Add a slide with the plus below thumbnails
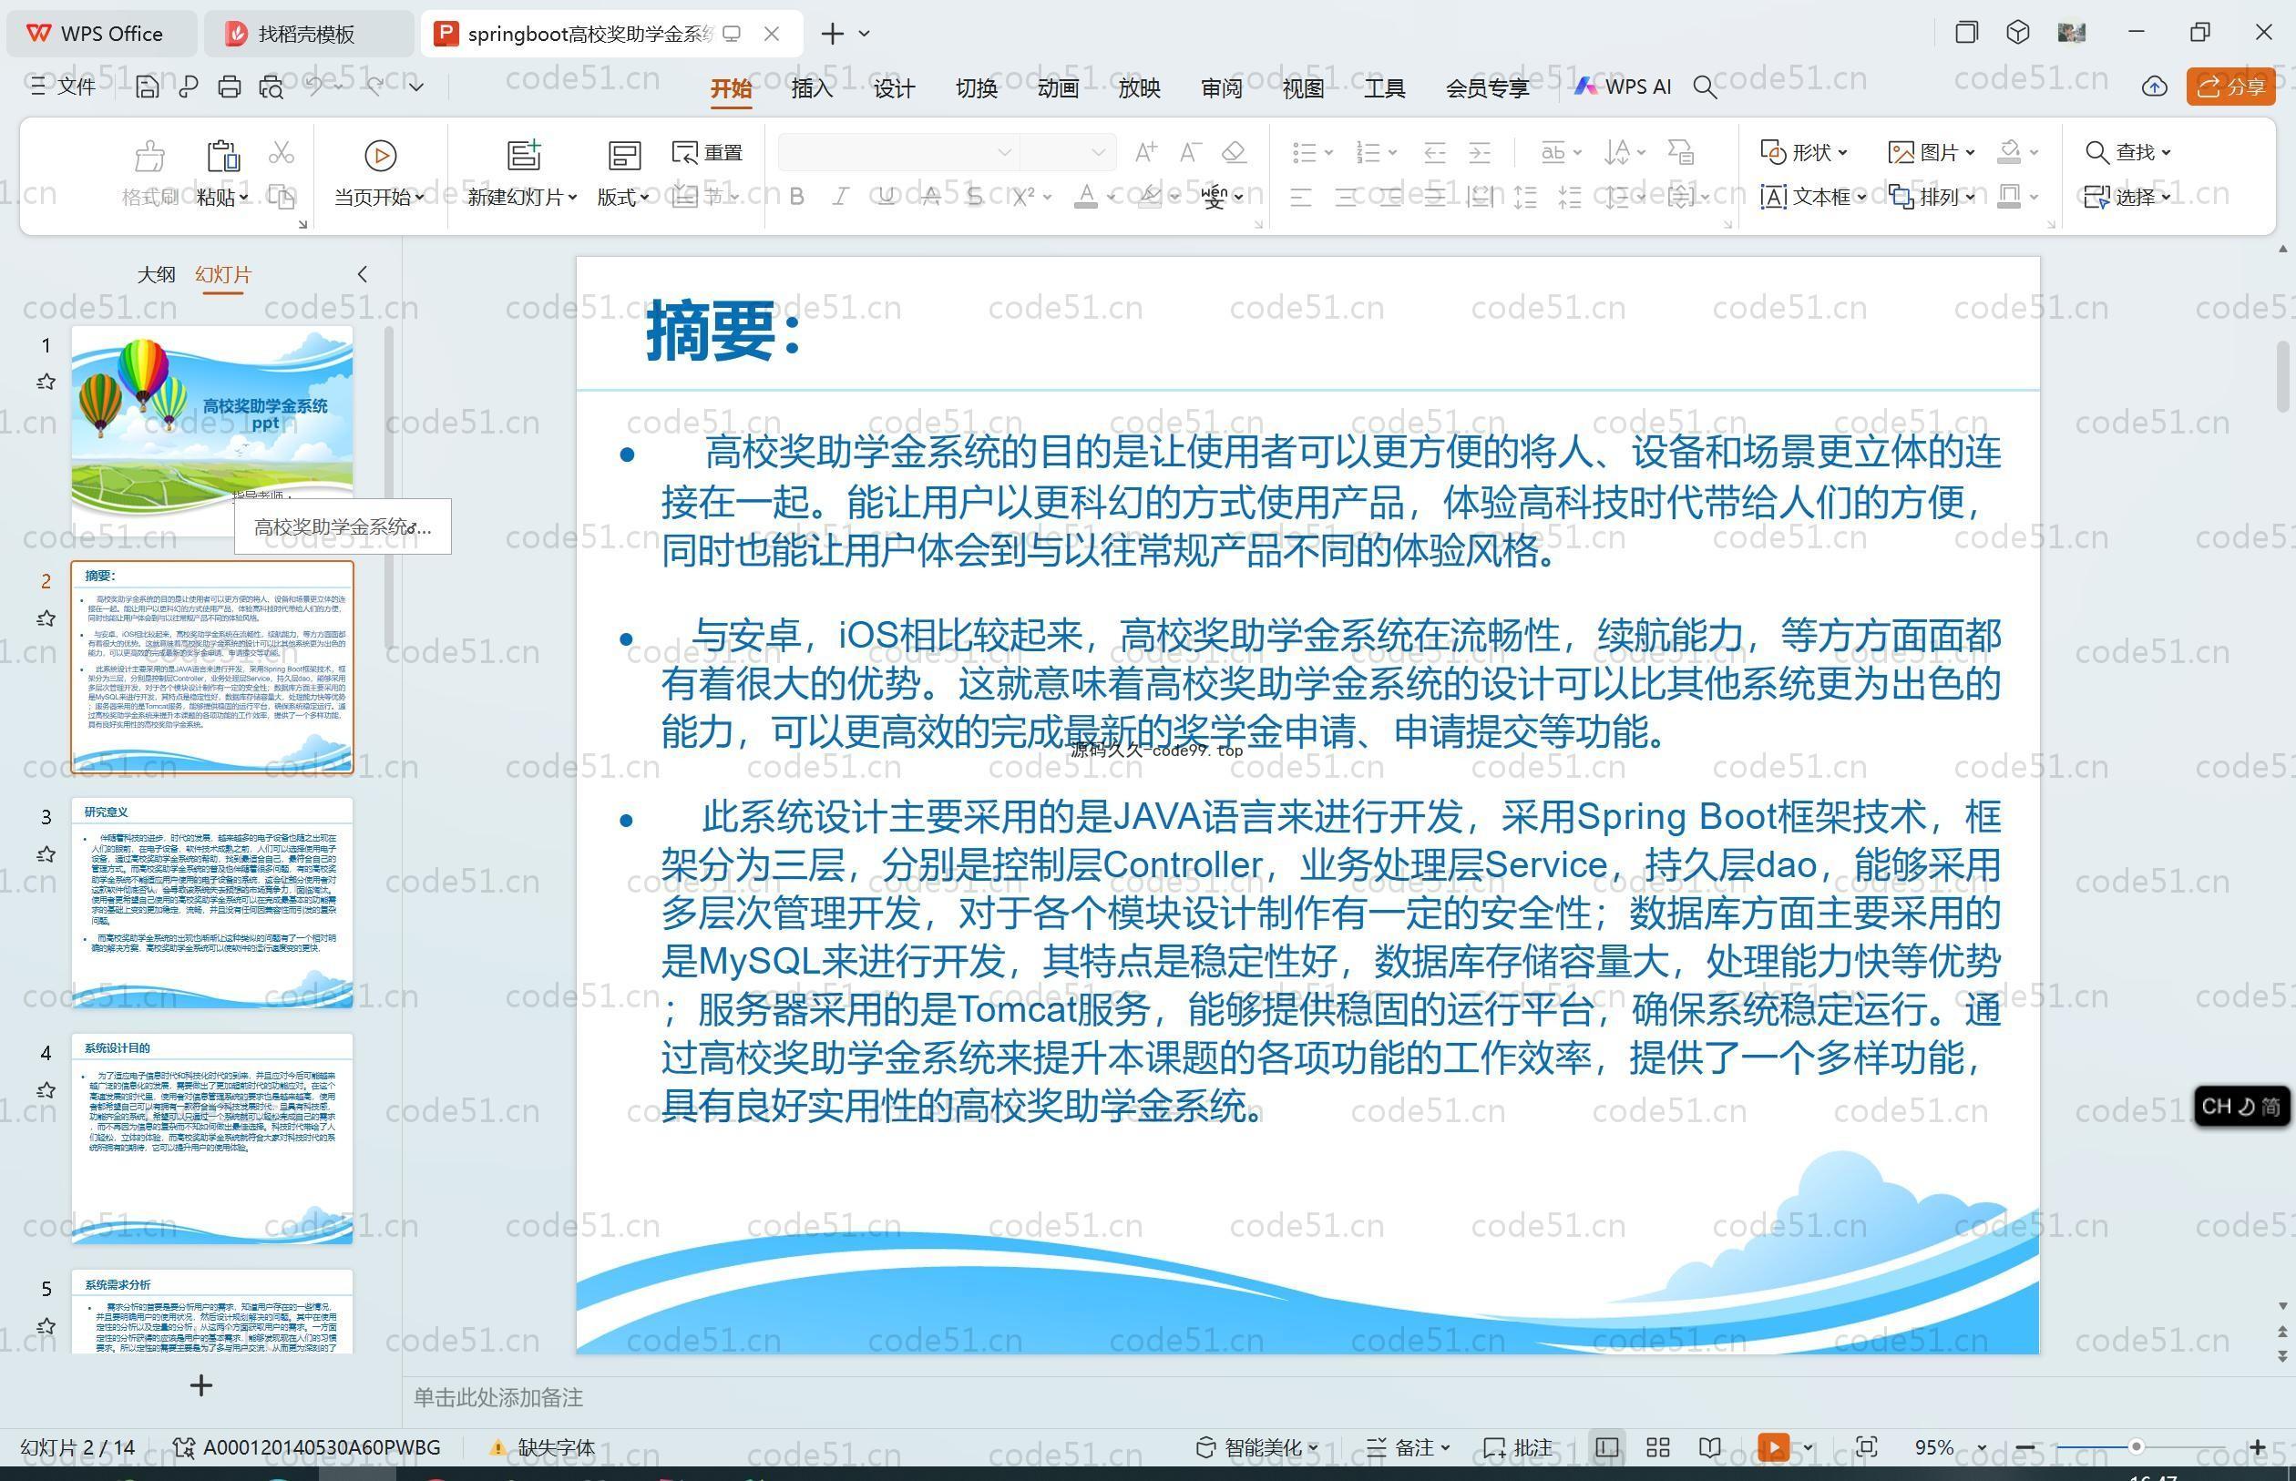This screenshot has height=1481, width=2296. click(x=201, y=1384)
